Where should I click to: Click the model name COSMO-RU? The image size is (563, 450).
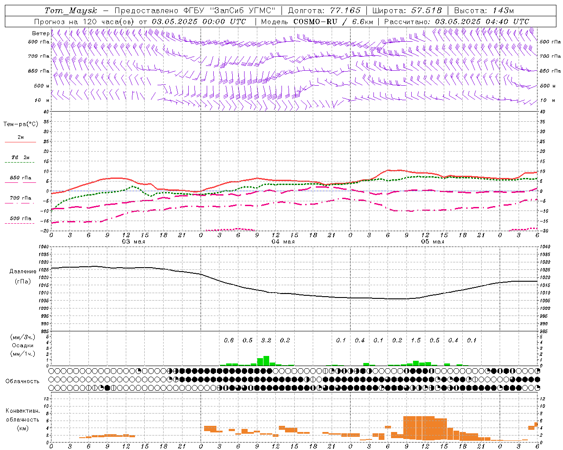315,22
